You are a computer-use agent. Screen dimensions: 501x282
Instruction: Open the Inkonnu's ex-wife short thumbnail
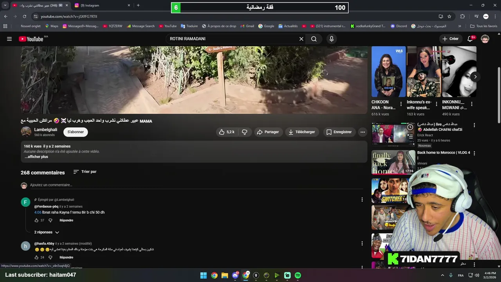point(424,72)
